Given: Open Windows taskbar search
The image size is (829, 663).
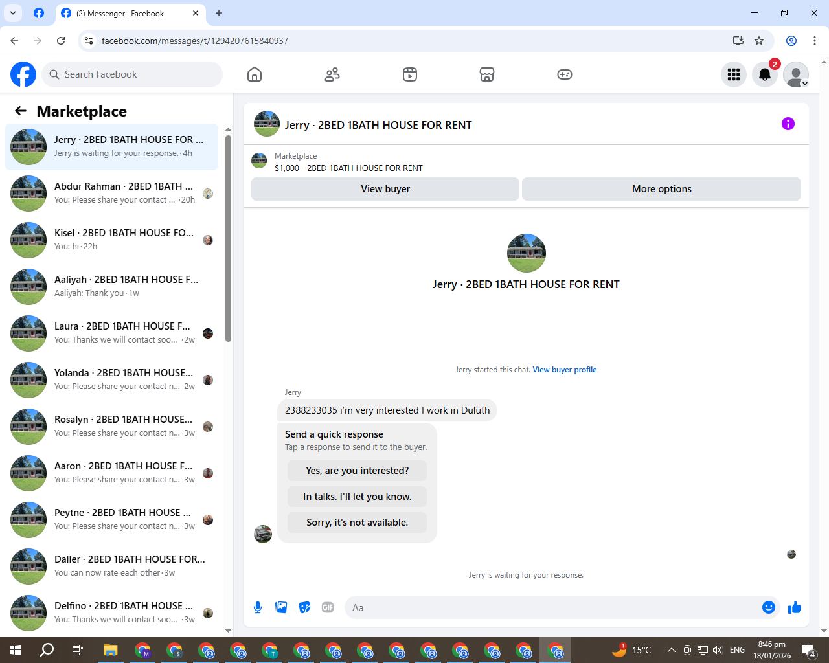Looking at the screenshot, I should point(47,650).
